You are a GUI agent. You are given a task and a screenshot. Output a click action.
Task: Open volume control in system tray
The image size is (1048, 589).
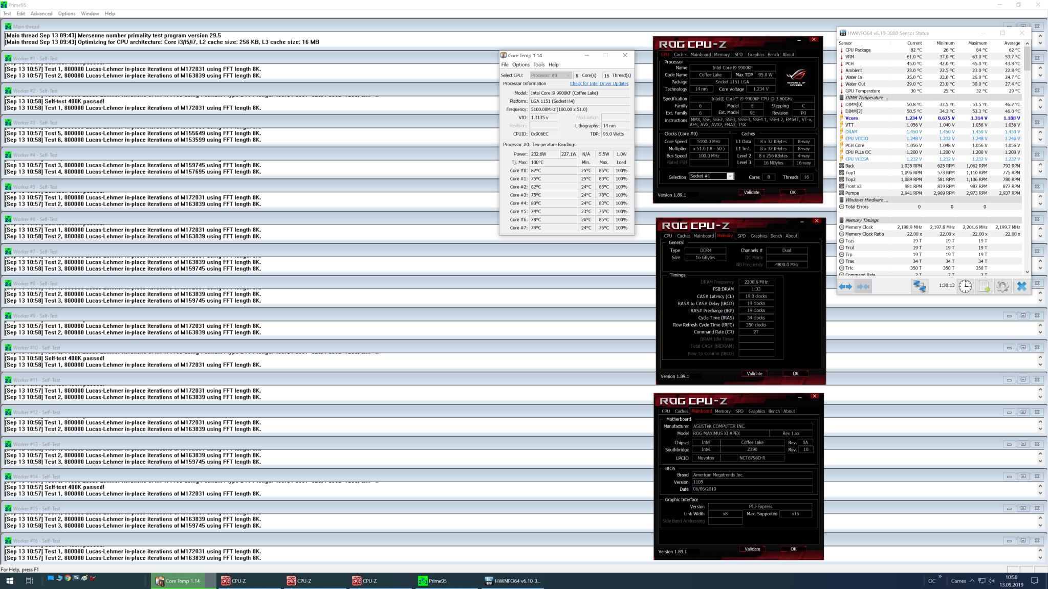pyautogui.click(x=991, y=581)
